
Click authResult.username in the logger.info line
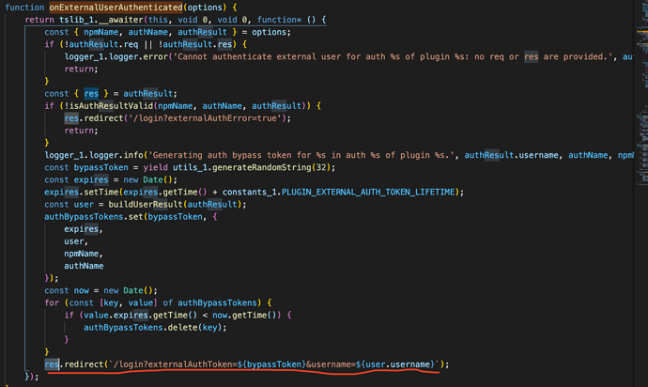[511, 155]
